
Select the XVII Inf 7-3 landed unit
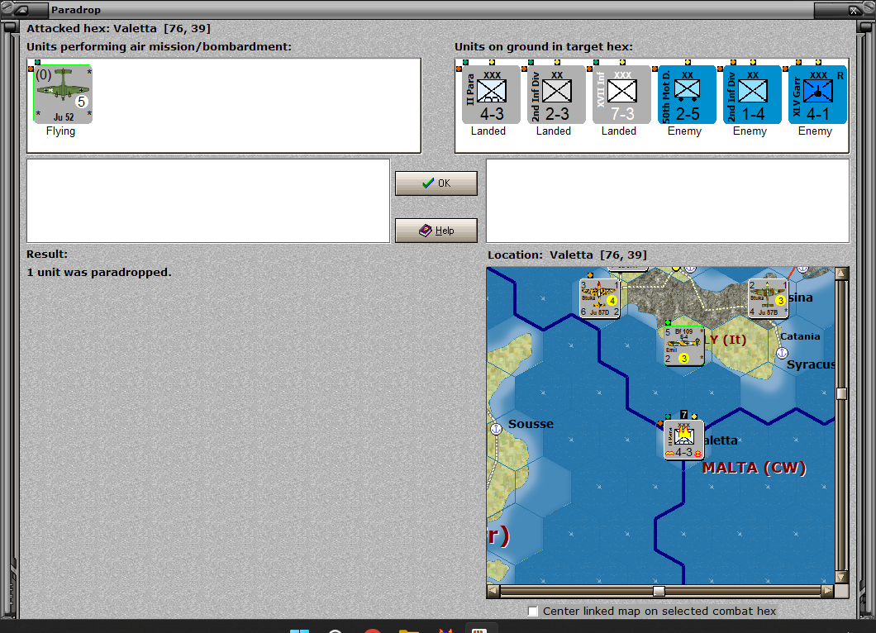point(621,94)
